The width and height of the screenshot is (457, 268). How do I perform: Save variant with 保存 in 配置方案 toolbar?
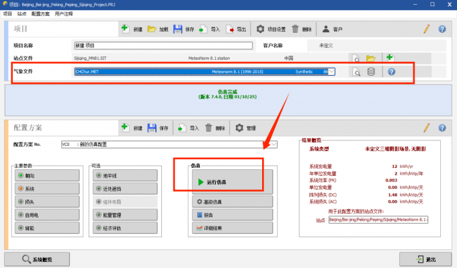point(158,128)
